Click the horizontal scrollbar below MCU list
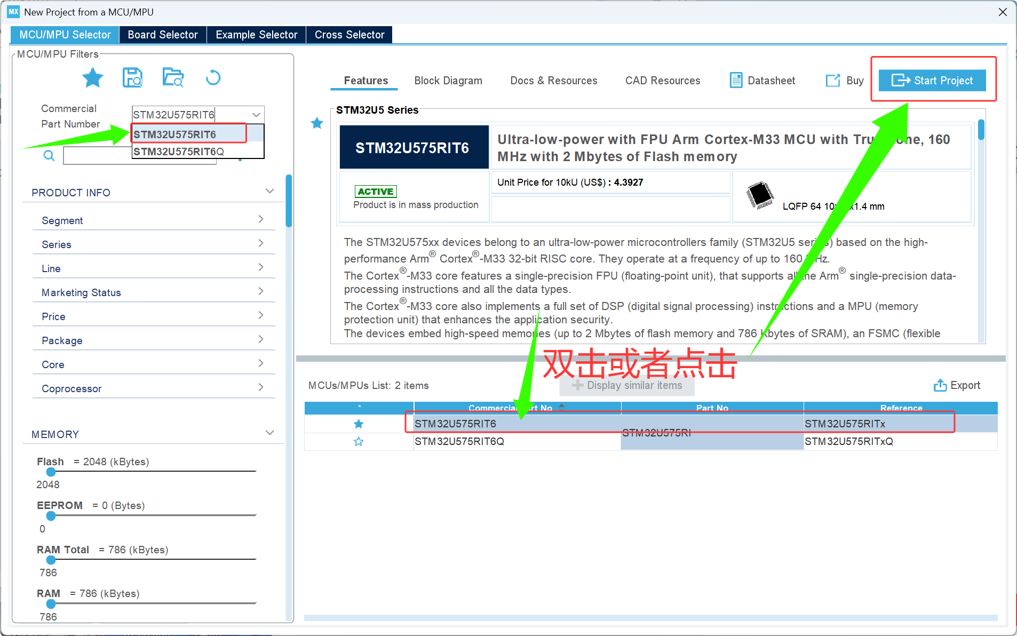 [x=650, y=617]
